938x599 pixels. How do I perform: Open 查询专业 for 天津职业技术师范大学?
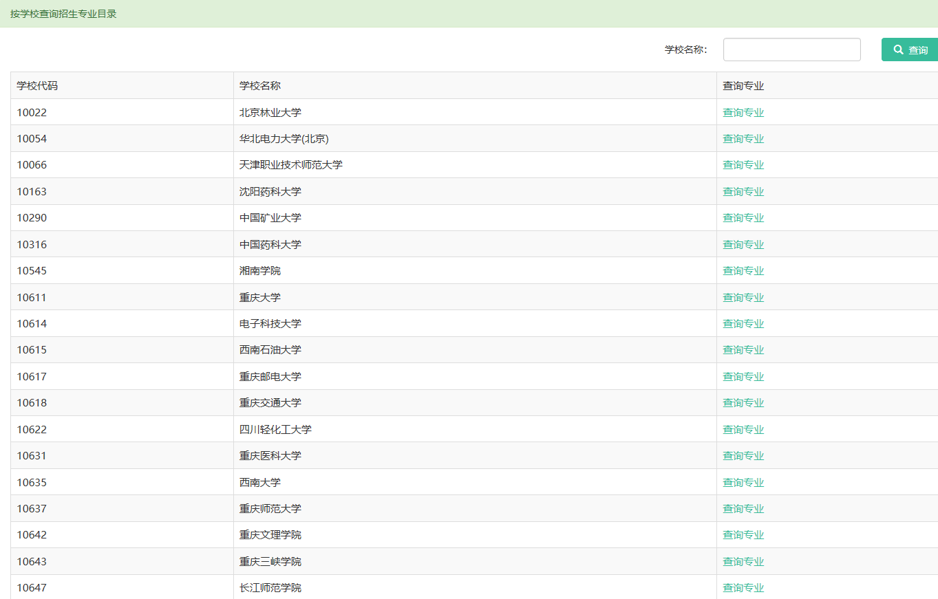[743, 165]
